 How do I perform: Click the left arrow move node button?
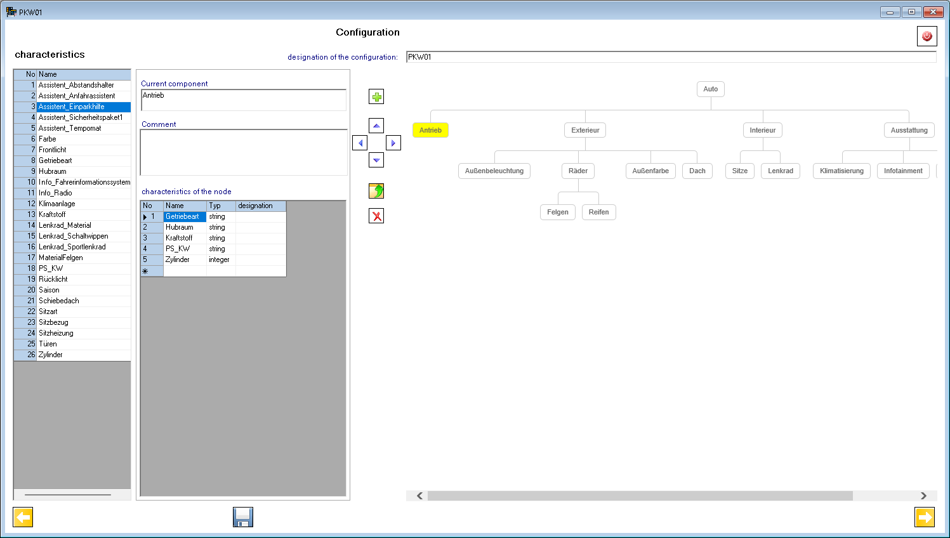pos(360,143)
